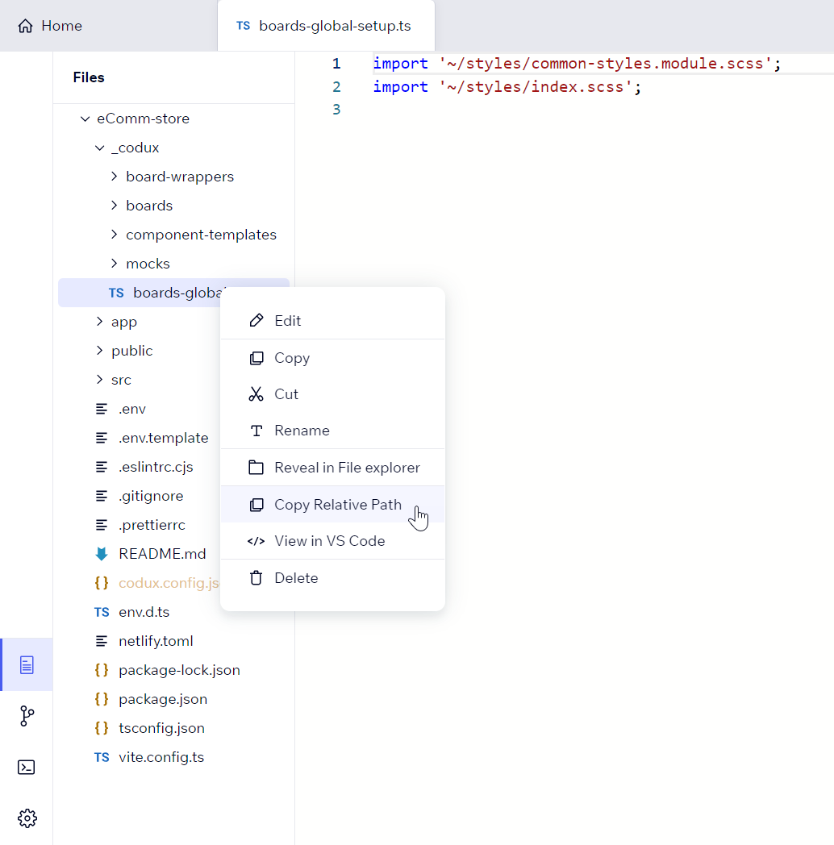This screenshot has height=845, width=834.
Task: Click the scissors icon beside Cut
Action: pos(256,394)
